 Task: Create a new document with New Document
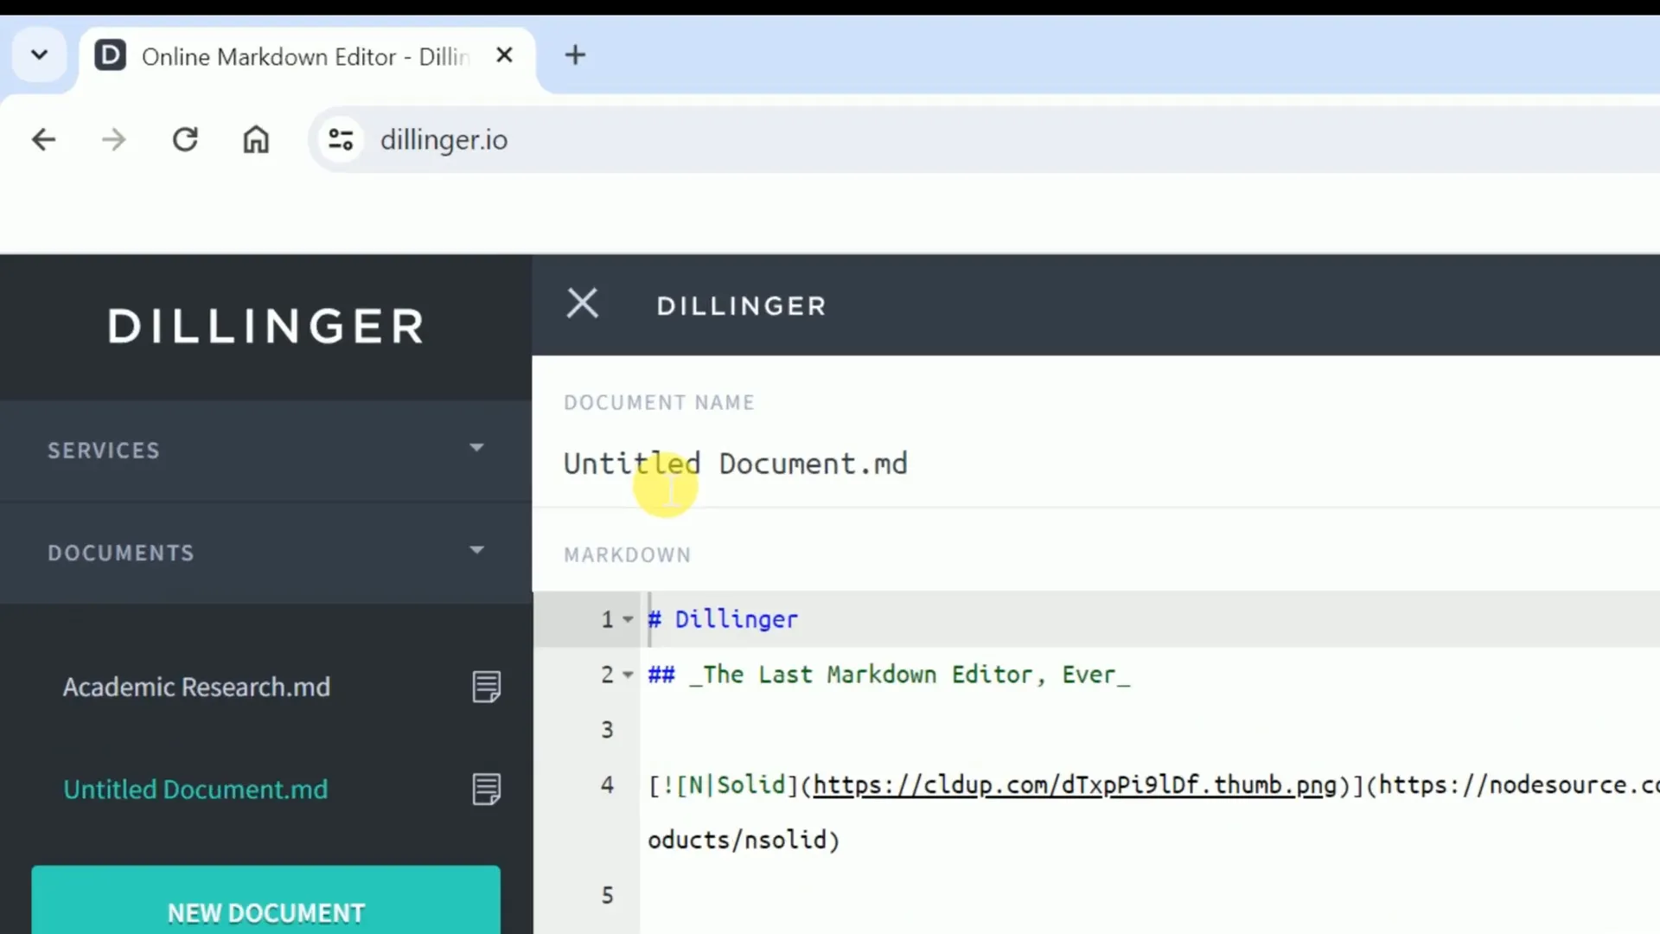(x=266, y=901)
